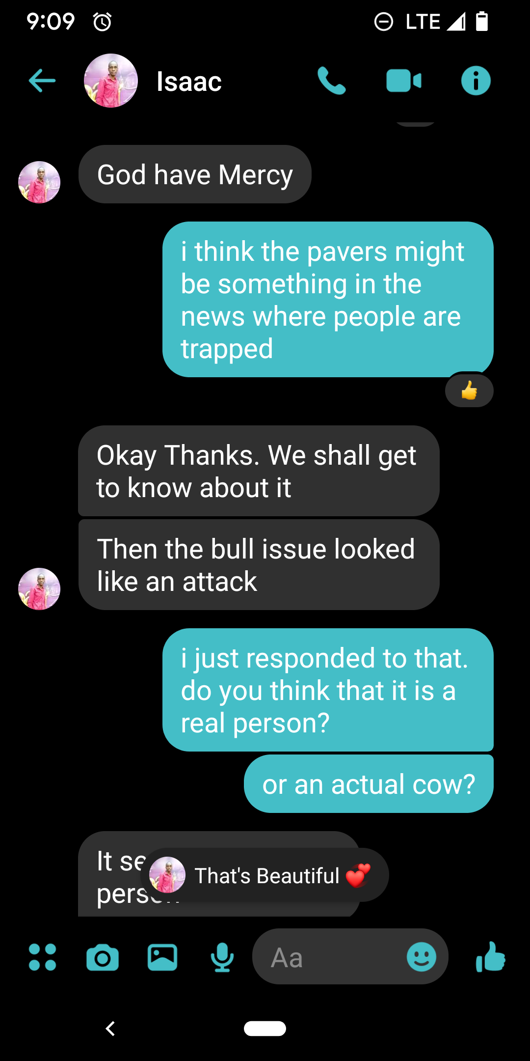Viewport: 530px width, 1061px height.
Task: Open the conversation info icon
Action: tap(476, 81)
